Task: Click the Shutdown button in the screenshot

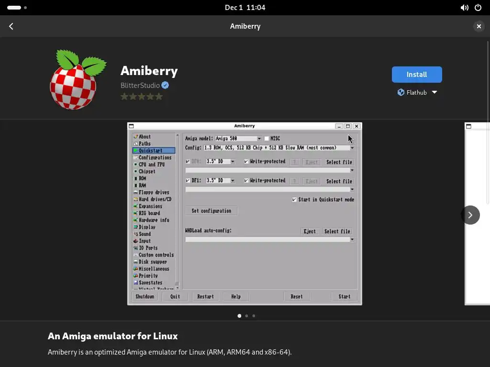Action: point(145,296)
